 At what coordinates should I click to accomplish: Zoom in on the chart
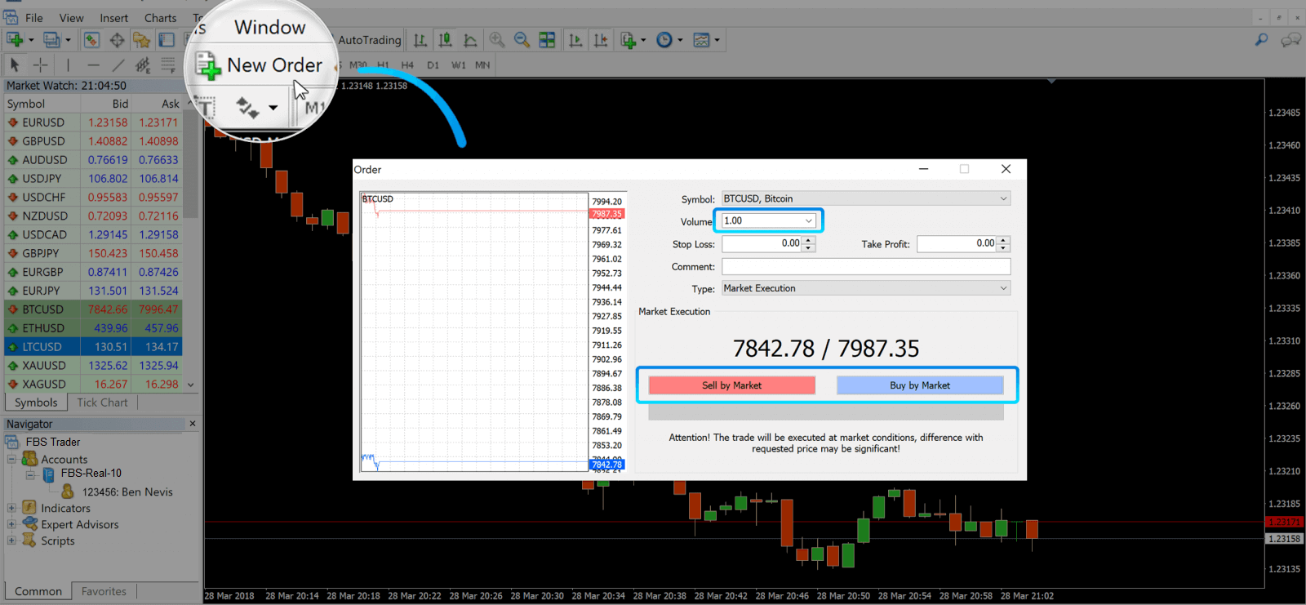tap(496, 40)
